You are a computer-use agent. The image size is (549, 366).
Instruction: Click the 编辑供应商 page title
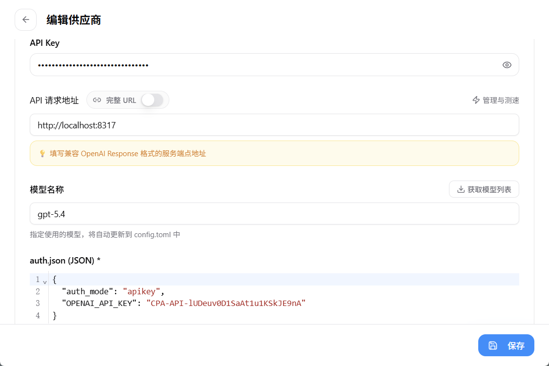(74, 20)
